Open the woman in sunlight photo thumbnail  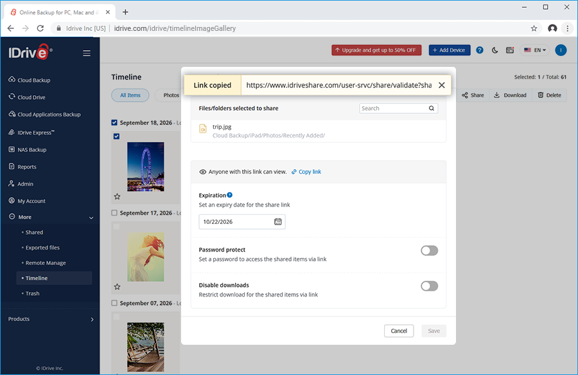(x=146, y=257)
